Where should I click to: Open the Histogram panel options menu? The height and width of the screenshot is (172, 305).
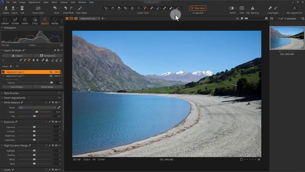click(x=61, y=28)
